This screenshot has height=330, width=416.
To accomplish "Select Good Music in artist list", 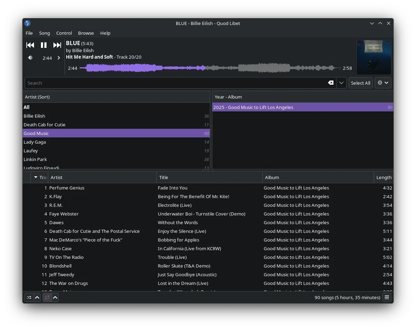I will pos(116,133).
